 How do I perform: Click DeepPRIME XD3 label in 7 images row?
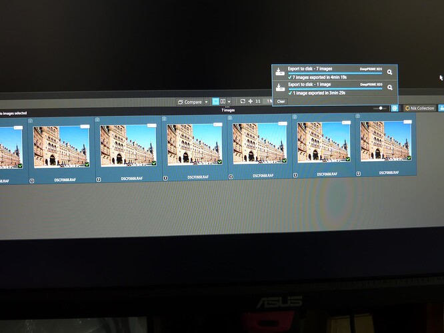pyautogui.click(x=371, y=69)
